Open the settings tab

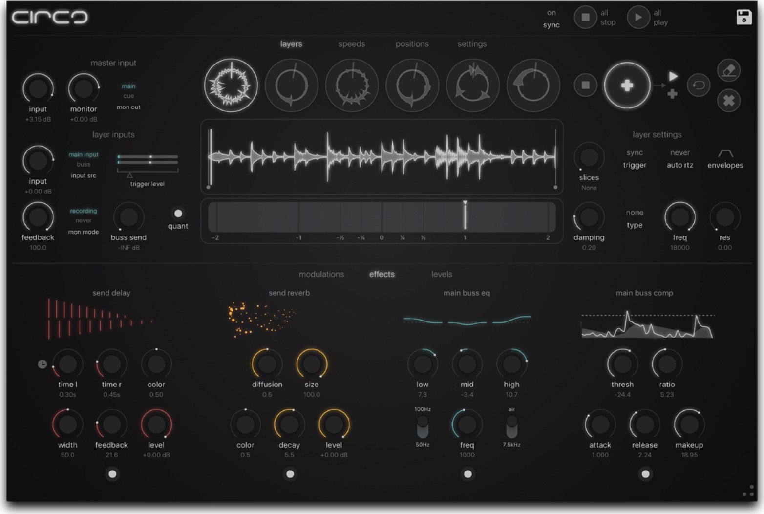coord(472,44)
